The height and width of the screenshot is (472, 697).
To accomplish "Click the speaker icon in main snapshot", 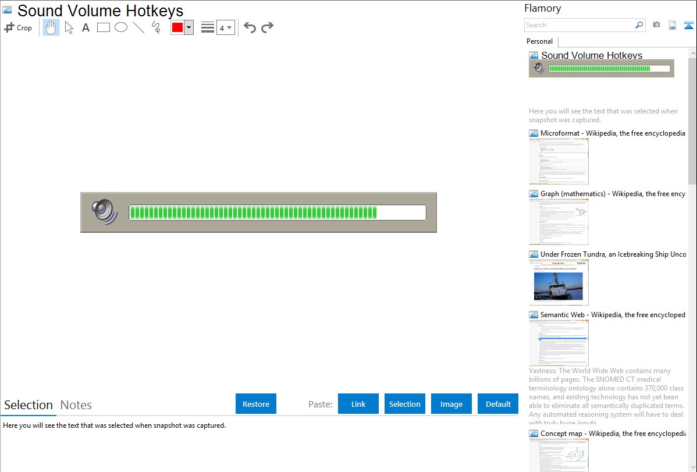I will coord(105,212).
